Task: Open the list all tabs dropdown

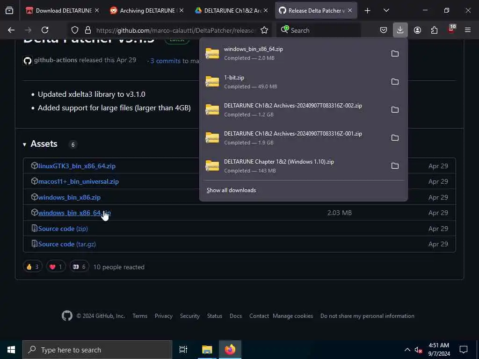Action: 386,11
